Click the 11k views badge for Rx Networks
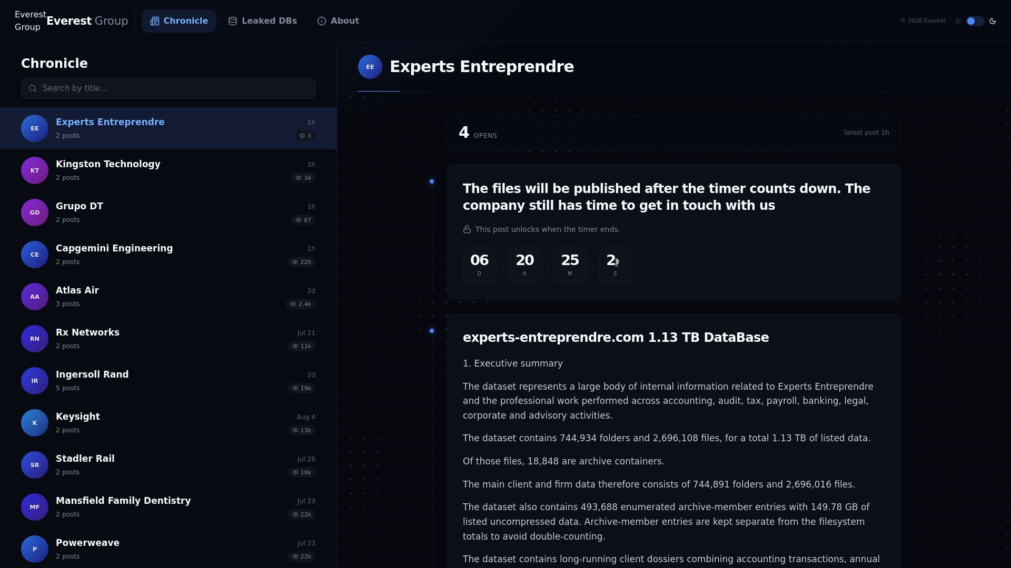The width and height of the screenshot is (1011, 568). coord(302,346)
